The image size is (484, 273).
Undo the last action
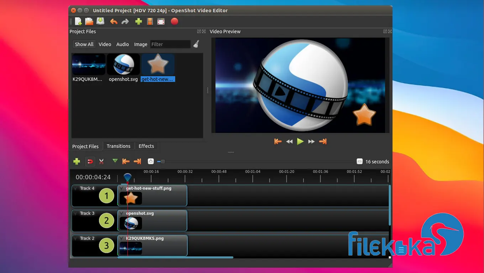(114, 22)
